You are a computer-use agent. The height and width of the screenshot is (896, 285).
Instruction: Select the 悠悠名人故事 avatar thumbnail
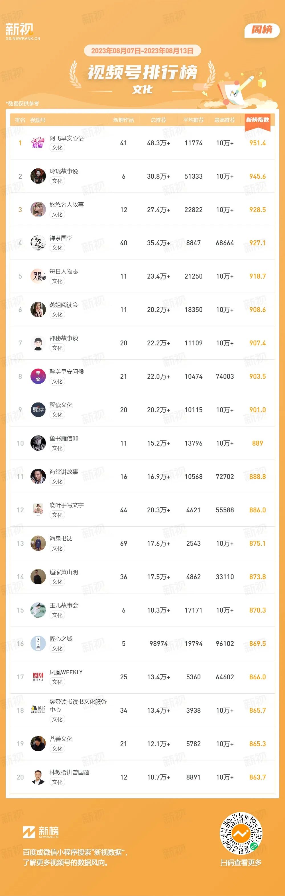[38, 210]
